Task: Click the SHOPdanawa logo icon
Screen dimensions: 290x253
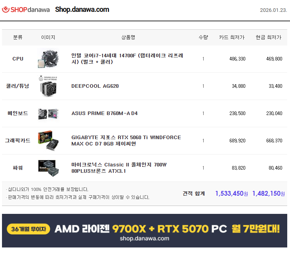Action: point(6,9)
